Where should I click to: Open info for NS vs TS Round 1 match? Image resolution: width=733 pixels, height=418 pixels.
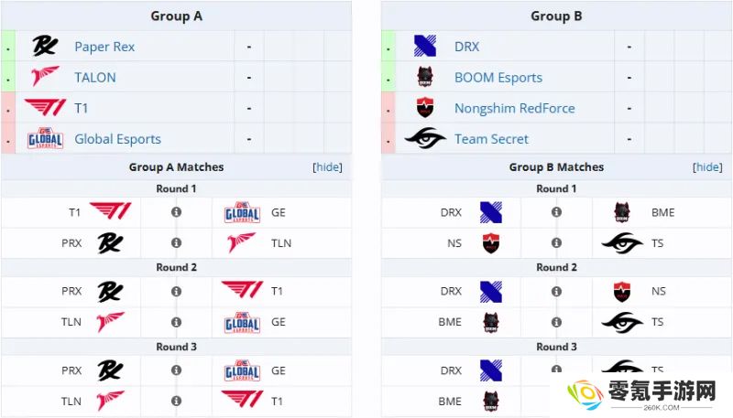pos(556,243)
